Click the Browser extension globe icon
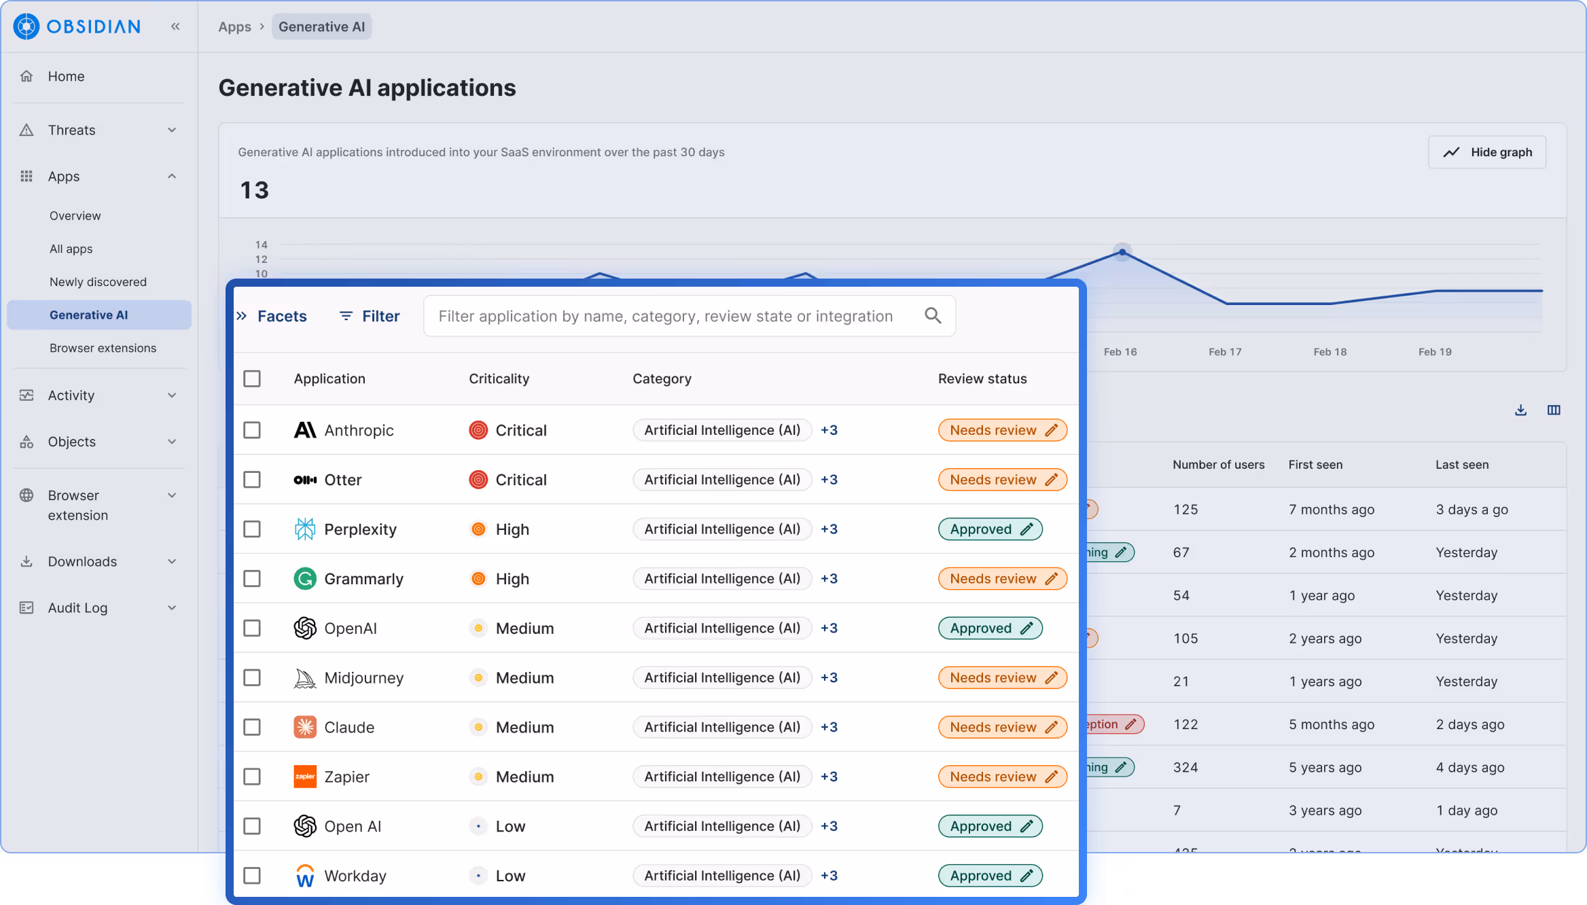Screen dimensions: 1587x905 click(26, 495)
